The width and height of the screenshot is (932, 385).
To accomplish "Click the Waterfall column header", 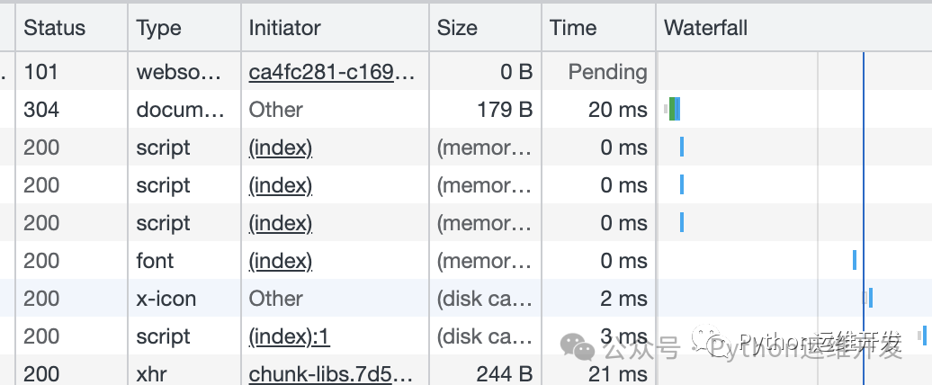I will [x=706, y=28].
